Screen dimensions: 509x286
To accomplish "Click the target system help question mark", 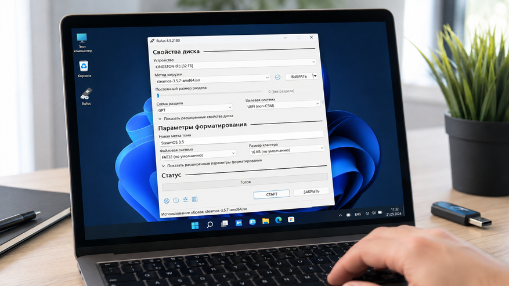I will 322,103.
